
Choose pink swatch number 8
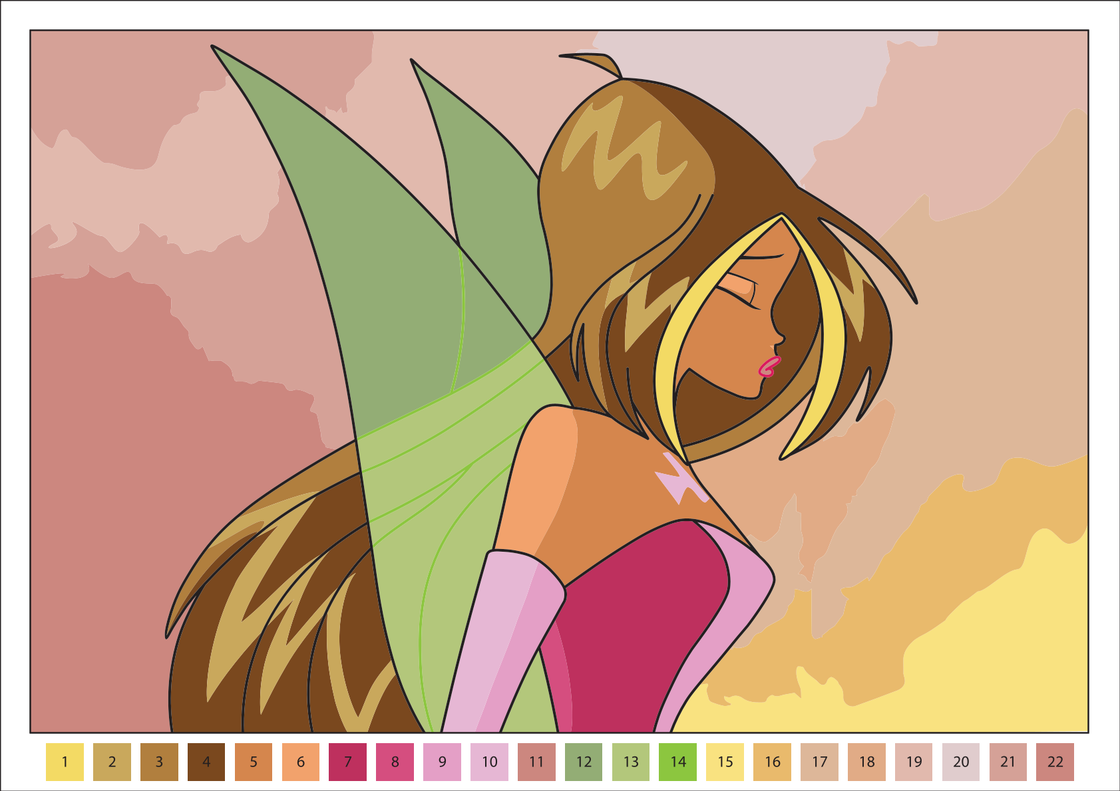click(395, 762)
